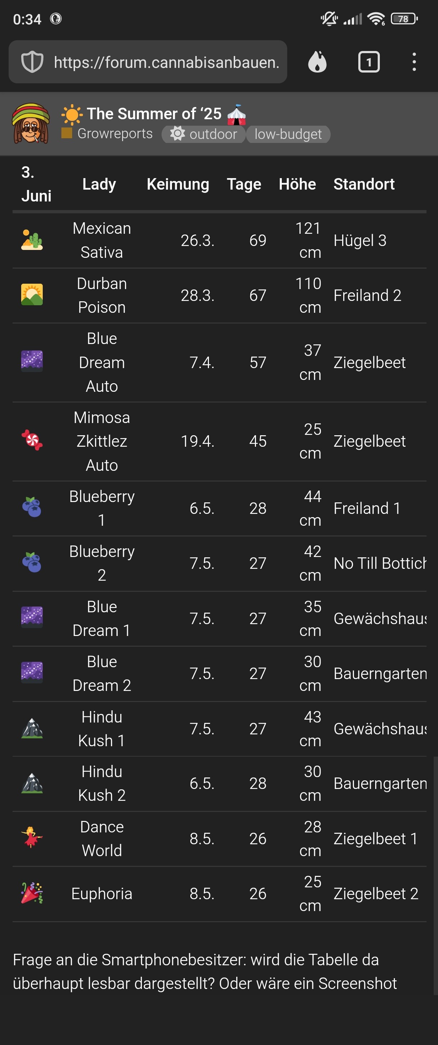Image resolution: width=438 pixels, height=1045 pixels.
Task: Tap the URL address bar
Action: (166, 62)
